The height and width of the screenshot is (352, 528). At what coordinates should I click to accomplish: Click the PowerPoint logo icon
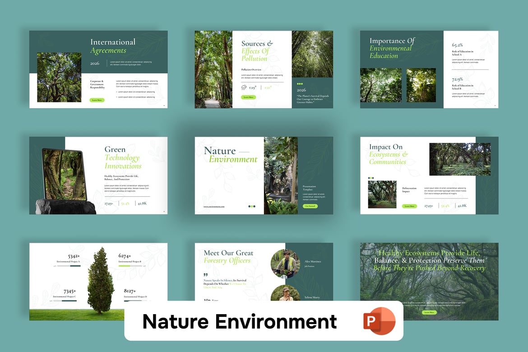pyautogui.click(x=379, y=321)
